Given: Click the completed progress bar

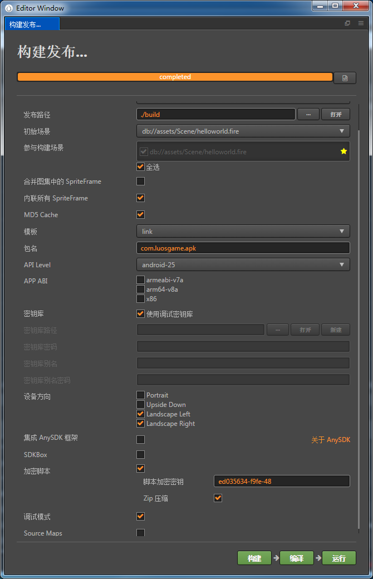Looking at the screenshot, I should pyautogui.click(x=175, y=77).
